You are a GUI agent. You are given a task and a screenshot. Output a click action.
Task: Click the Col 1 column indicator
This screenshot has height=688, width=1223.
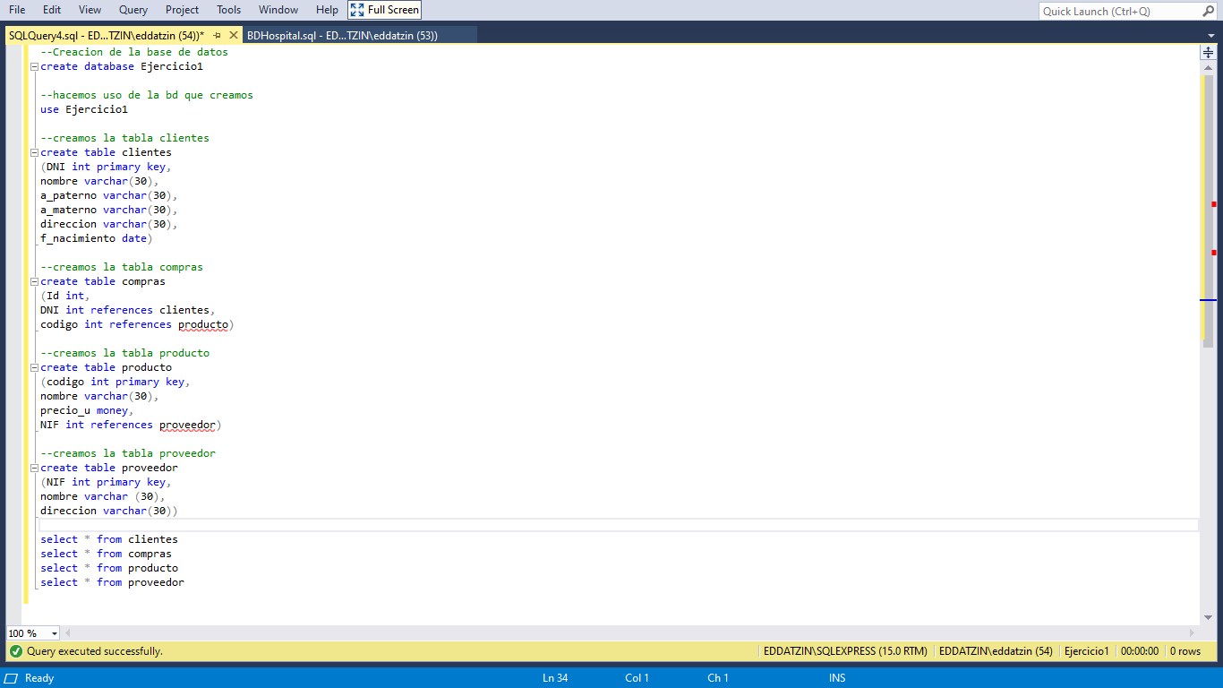tap(637, 678)
